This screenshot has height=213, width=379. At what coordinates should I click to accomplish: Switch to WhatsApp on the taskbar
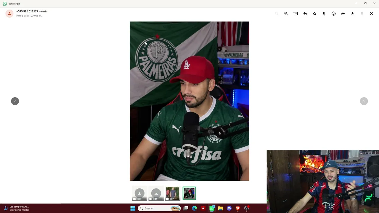coord(212,208)
